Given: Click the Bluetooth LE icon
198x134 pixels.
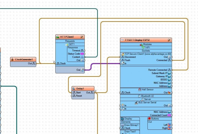Looking at the screenshot, I should pos(139,96).
